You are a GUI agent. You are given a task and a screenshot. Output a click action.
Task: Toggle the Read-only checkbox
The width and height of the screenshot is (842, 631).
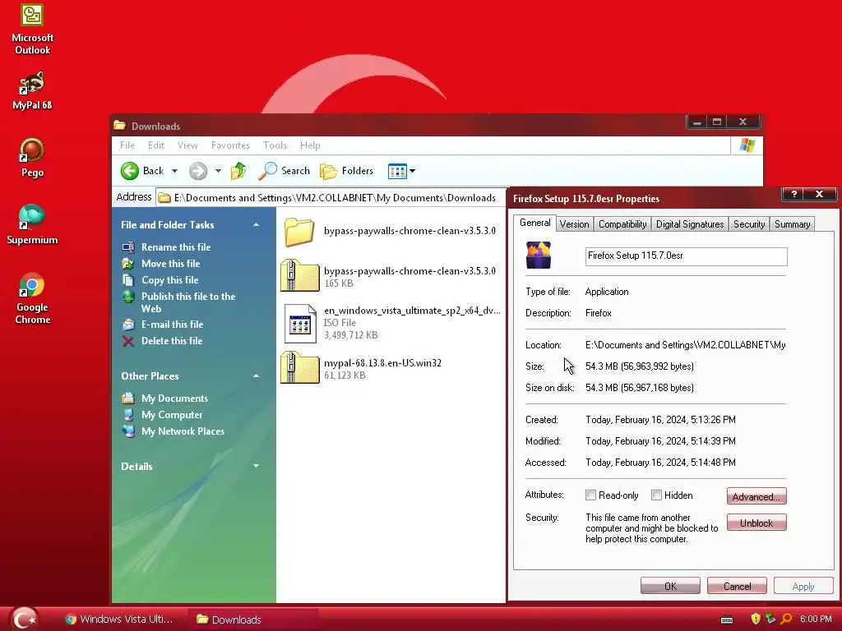coord(590,495)
